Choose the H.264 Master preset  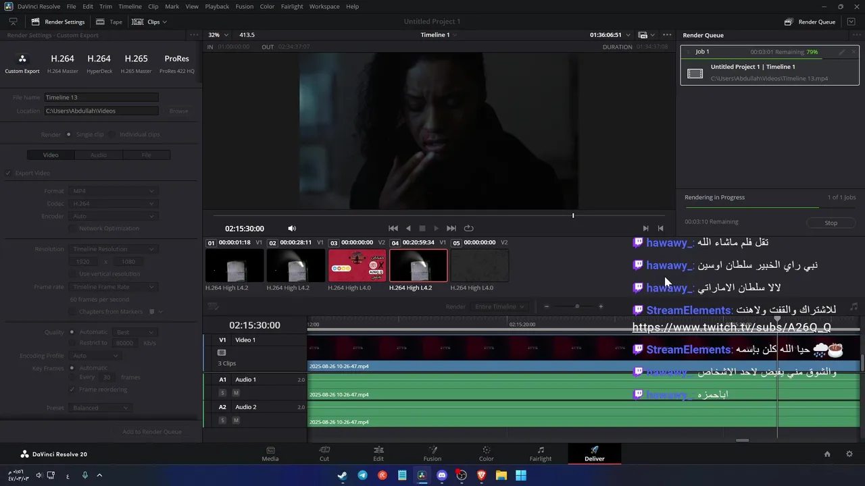click(62, 63)
